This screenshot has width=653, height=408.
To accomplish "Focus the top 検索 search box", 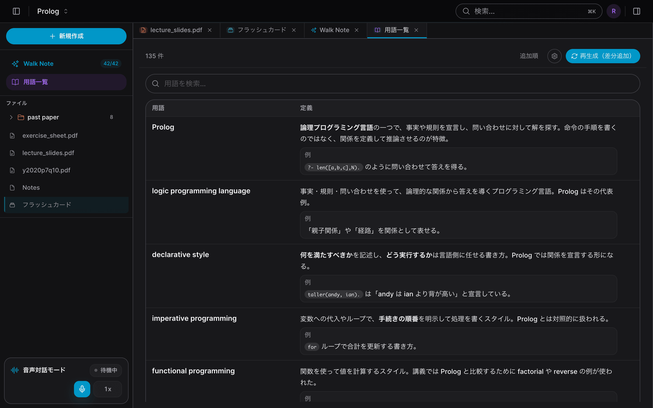I will [529, 11].
